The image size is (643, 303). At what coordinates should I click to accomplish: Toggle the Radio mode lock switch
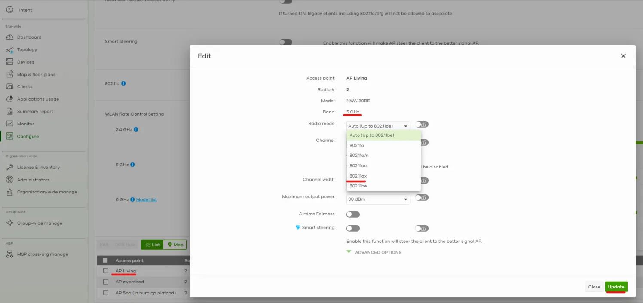click(x=422, y=125)
